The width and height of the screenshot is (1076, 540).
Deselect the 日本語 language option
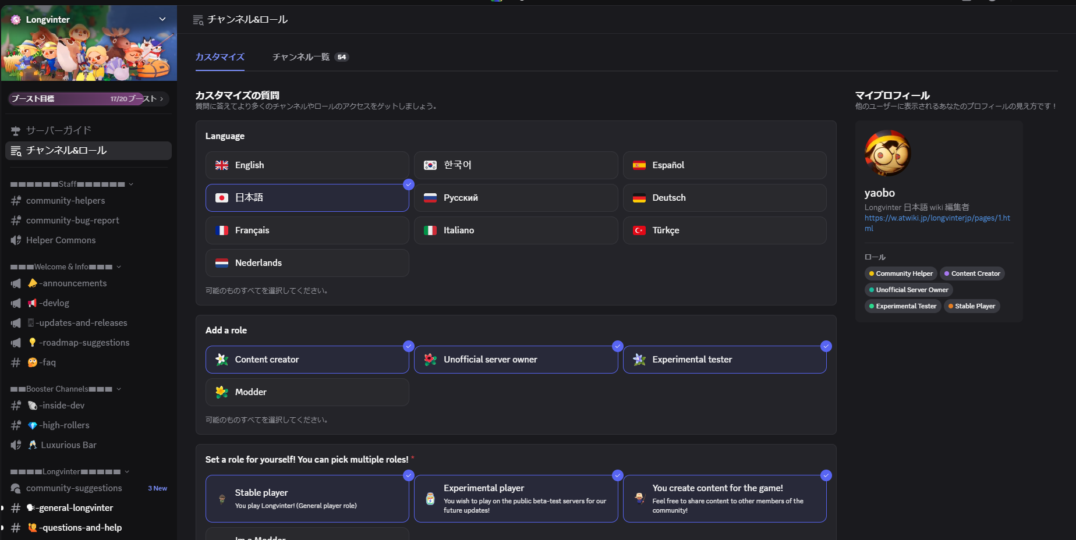pyautogui.click(x=307, y=198)
